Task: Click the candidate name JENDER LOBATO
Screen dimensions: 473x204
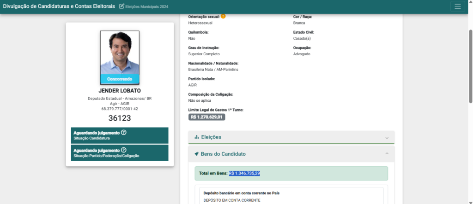Action: (120, 91)
